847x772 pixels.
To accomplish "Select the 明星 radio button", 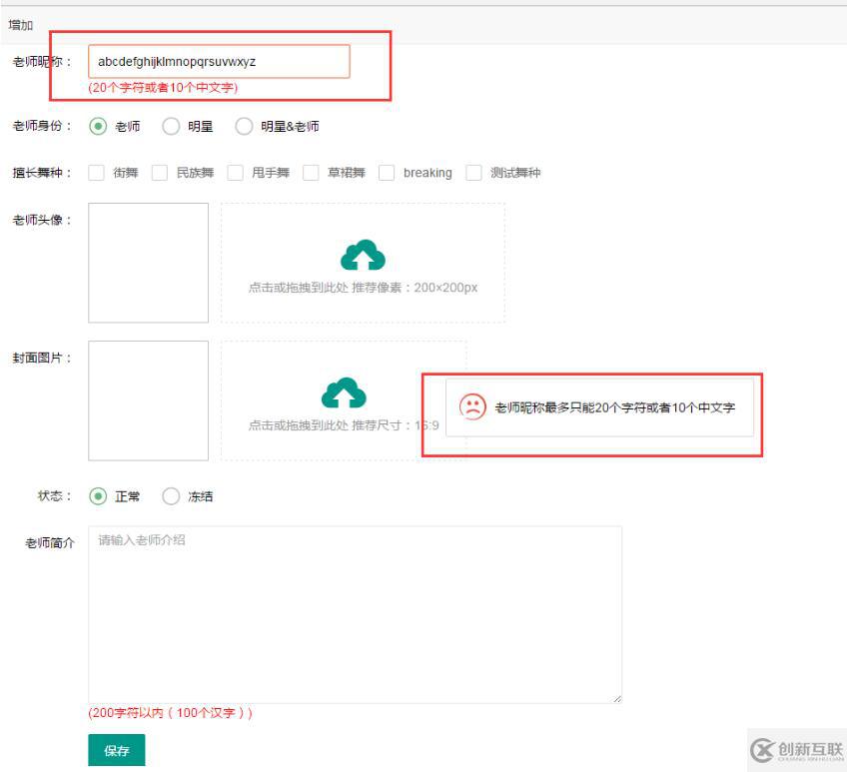I will click(172, 126).
